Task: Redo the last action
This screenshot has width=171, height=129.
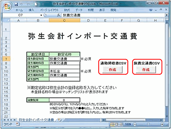Action: 28,4
